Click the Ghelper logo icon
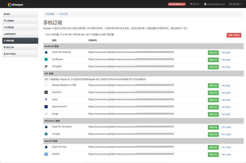 pyautogui.click(x=10, y=5)
